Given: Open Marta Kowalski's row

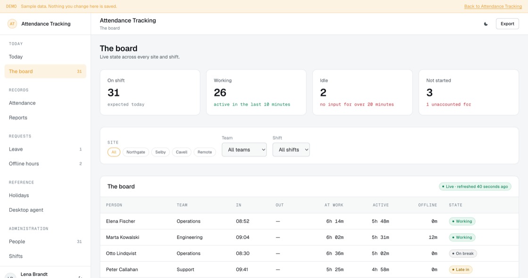Looking at the screenshot, I should pos(309,238).
